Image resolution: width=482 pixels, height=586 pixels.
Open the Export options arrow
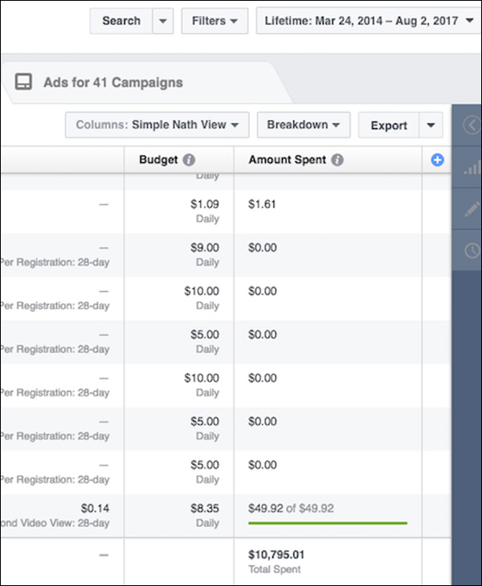(431, 125)
